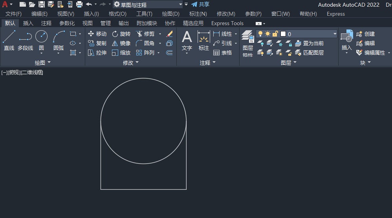This screenshot has width=392, height=218.
Task: Switch to the 注释 ribbon tab
Action: coord(46,23)
